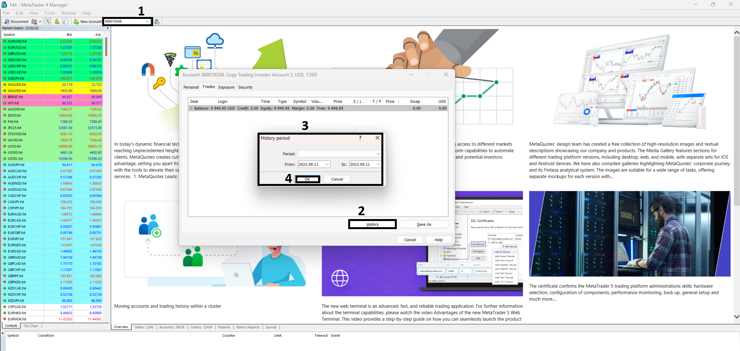The height and width of the screenshot is (351, 740).
Task: Select the WTI.fxt symbol icon
Action: tap(5, 103)
